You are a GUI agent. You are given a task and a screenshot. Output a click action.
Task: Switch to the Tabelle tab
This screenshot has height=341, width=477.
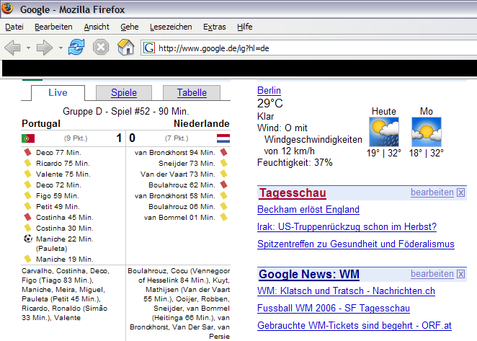[192, 92]
